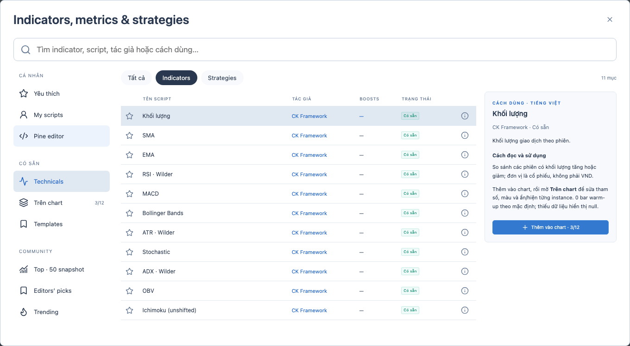Open OBV info icon
The width and height of the screenshot is (630, 346).
[x=465, y=291]
